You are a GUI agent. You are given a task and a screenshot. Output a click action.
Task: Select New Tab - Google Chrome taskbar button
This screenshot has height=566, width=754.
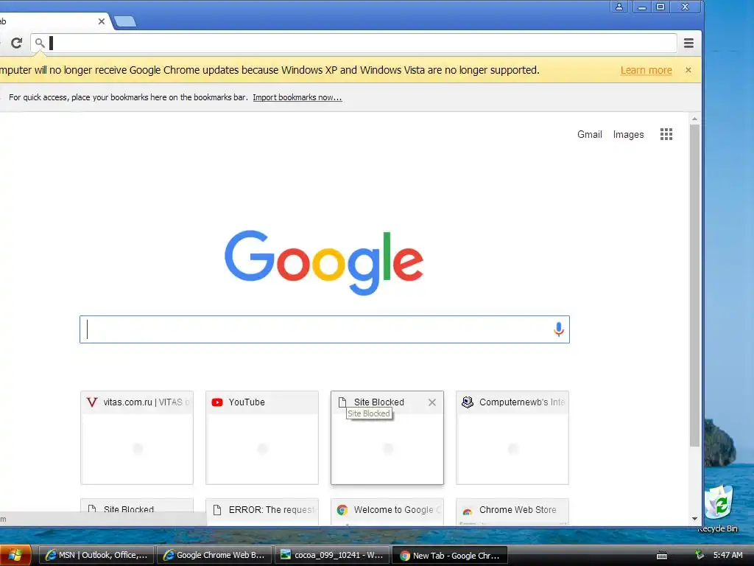tap(450, 556)
